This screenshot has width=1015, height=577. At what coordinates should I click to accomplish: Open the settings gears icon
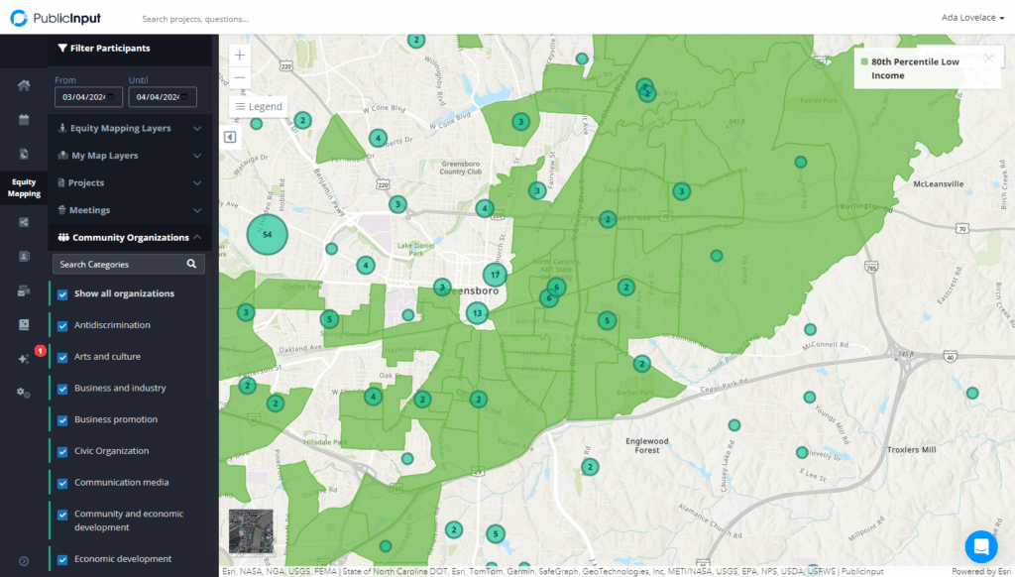click(24, 393)
